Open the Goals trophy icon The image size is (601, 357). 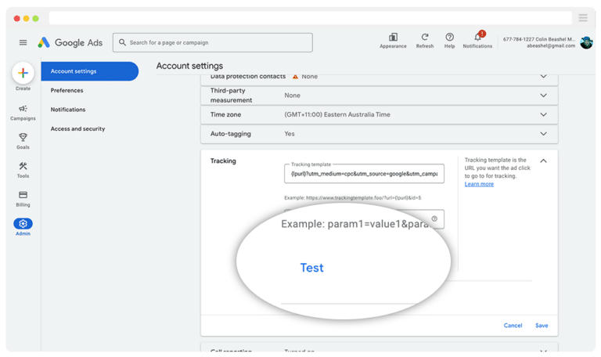(23, 137)
